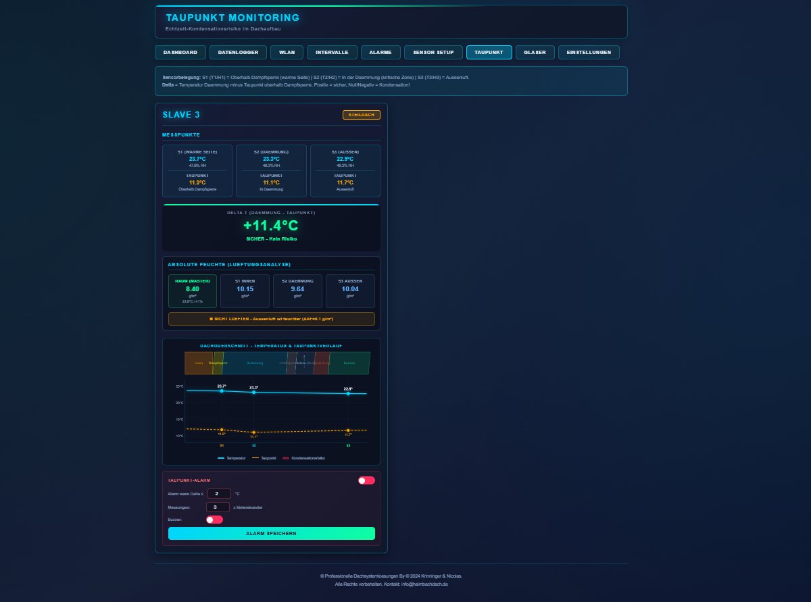
Task: Click the Taupunkt legend dash icon
Action: (x=255, y=458)
